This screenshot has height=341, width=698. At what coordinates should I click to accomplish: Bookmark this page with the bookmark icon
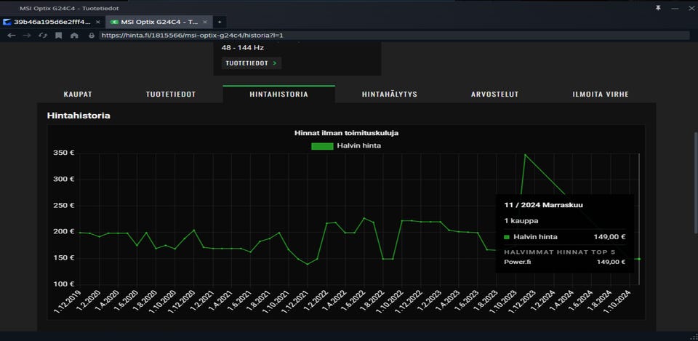[x=58, y=35]
